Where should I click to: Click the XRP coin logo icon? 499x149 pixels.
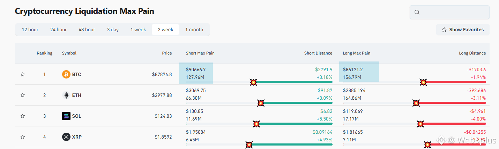tap(66, 137)
